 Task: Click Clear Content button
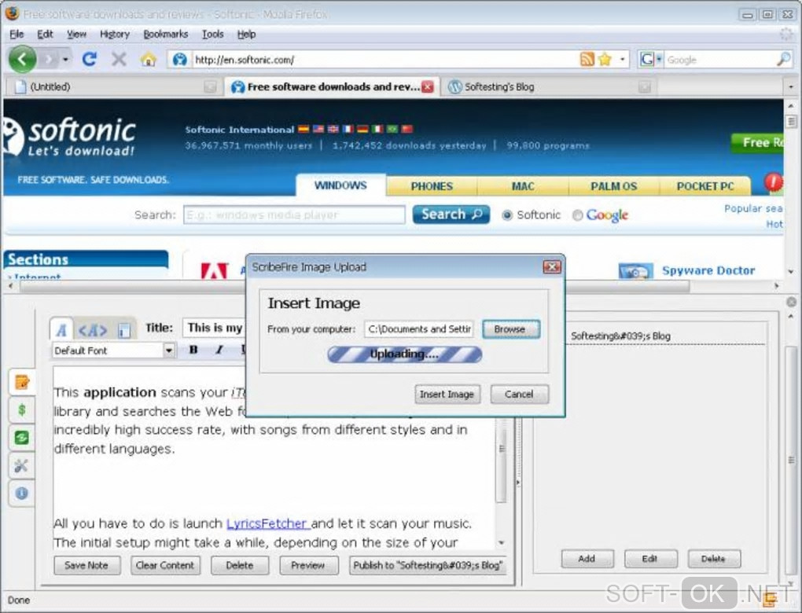pos(165,565)
